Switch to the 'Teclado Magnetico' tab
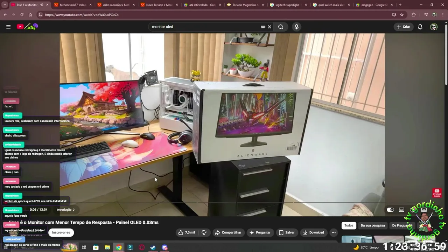The image size is (448, 252). click(245, 5)
